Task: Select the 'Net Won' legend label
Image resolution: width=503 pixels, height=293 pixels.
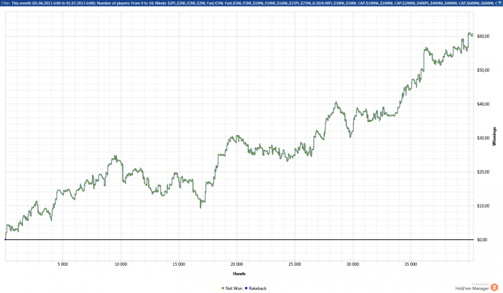Action: point(234,289)
